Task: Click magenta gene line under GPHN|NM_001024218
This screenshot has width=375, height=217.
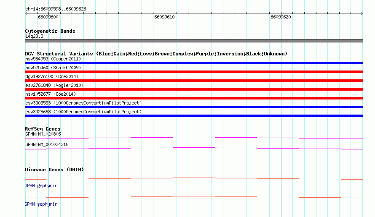Action: tap(194, 148)
